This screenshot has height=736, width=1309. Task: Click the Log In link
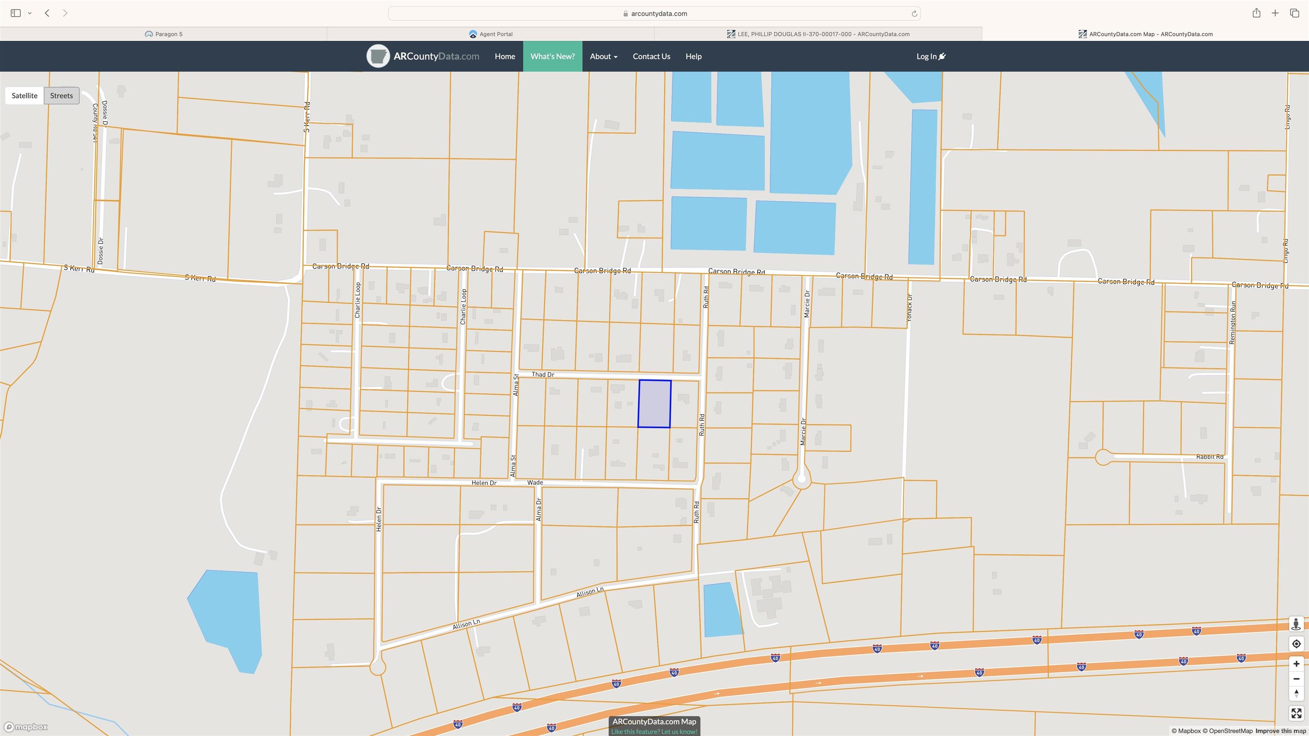[x=931, y=56]
